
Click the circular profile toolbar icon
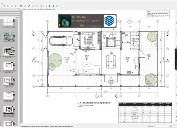pos(57,6)
